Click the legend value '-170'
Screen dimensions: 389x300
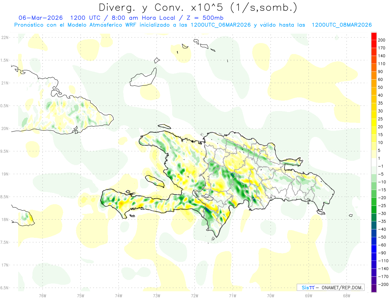pos(383,276)
